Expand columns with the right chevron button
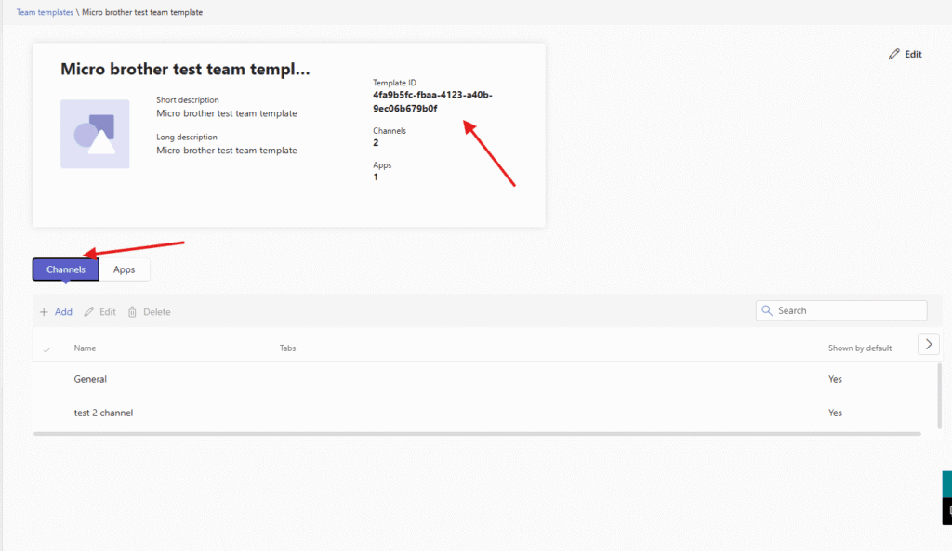Image resolution: width=952 pixels, height=551 pixels. point(928,344)
